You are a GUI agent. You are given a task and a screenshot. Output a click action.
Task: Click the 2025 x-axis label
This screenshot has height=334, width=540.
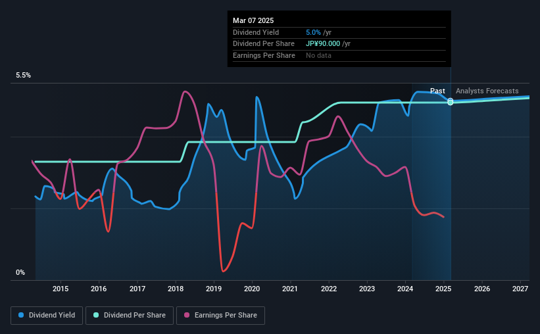(x=443, y=289)
